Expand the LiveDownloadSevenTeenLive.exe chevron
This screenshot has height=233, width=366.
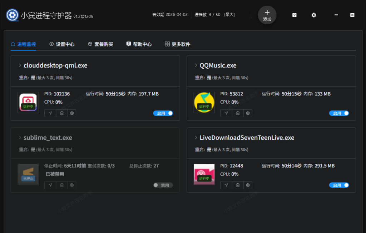pos(196,137)
